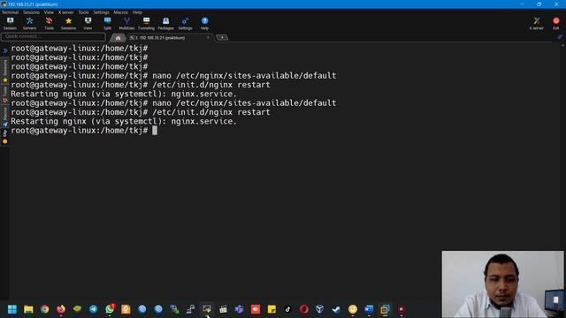Open VMware Workstation from taskbar
This screenshot has width=566, height=318.
point(385,309)
